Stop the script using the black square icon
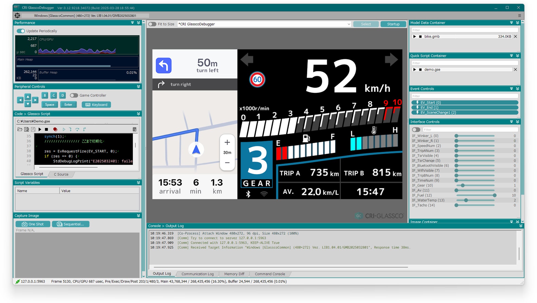This screenshot has width=537, height=303. click(x=47, y=129)
